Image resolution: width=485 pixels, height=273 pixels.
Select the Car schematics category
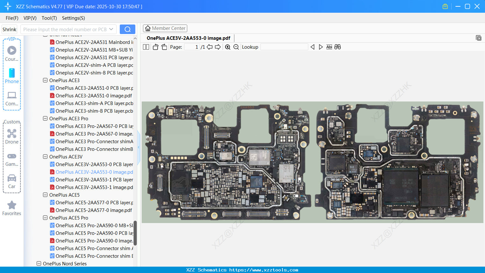click(12, 181)
